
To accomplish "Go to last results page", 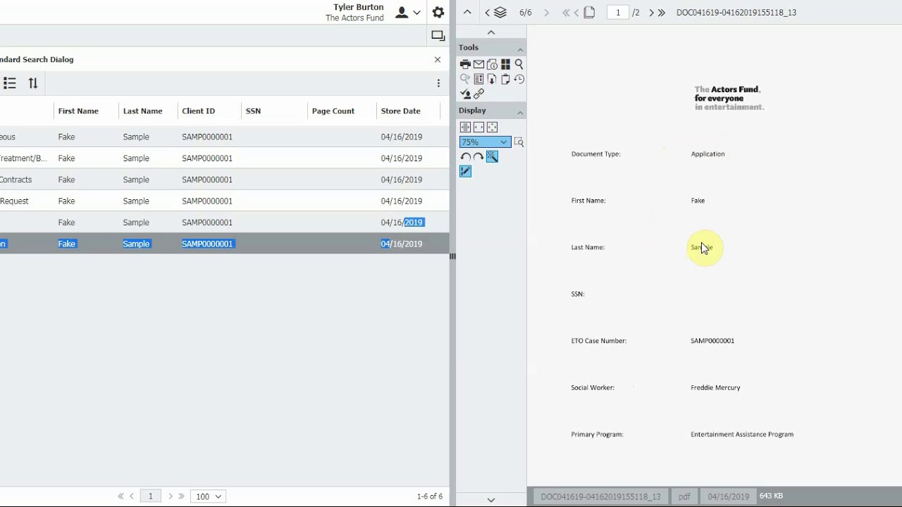I will tap(182, 496).
